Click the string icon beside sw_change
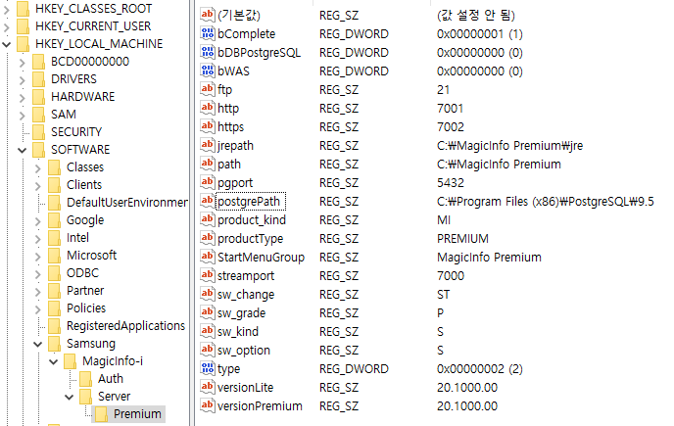 tap(207, 294)
